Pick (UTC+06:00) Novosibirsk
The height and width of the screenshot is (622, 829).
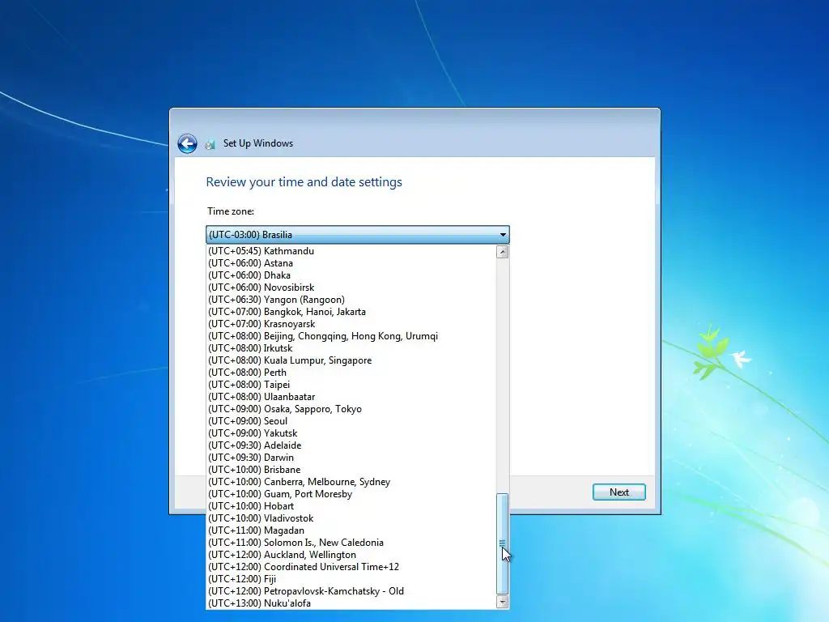pos(351,288)
